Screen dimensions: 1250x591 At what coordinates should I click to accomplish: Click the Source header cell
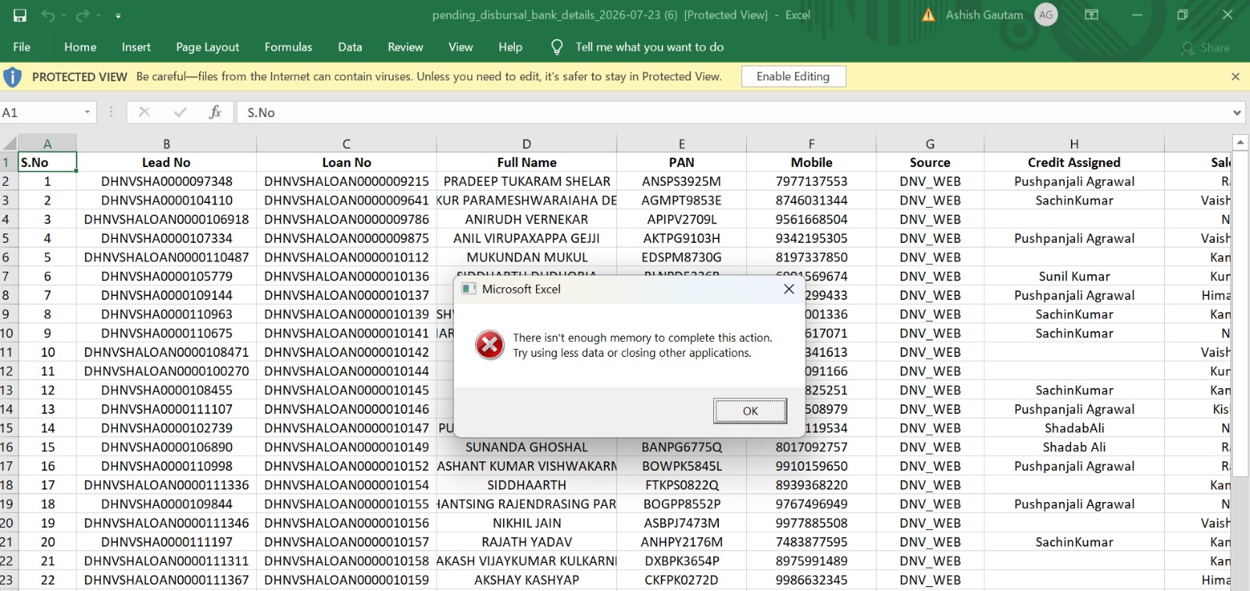[x=930, y=162]
